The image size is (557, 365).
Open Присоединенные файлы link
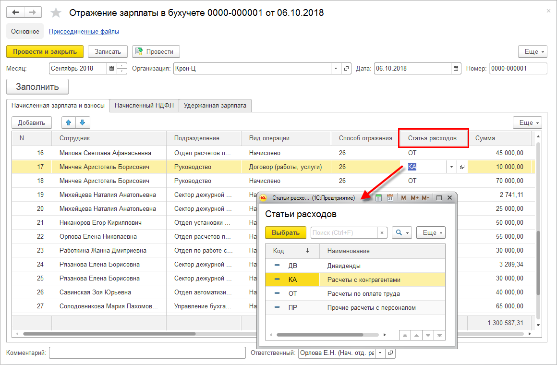84,31
